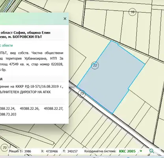Open neighboring parcel 49388.22.24
164x158 pixels.
[x=7, y=109]
